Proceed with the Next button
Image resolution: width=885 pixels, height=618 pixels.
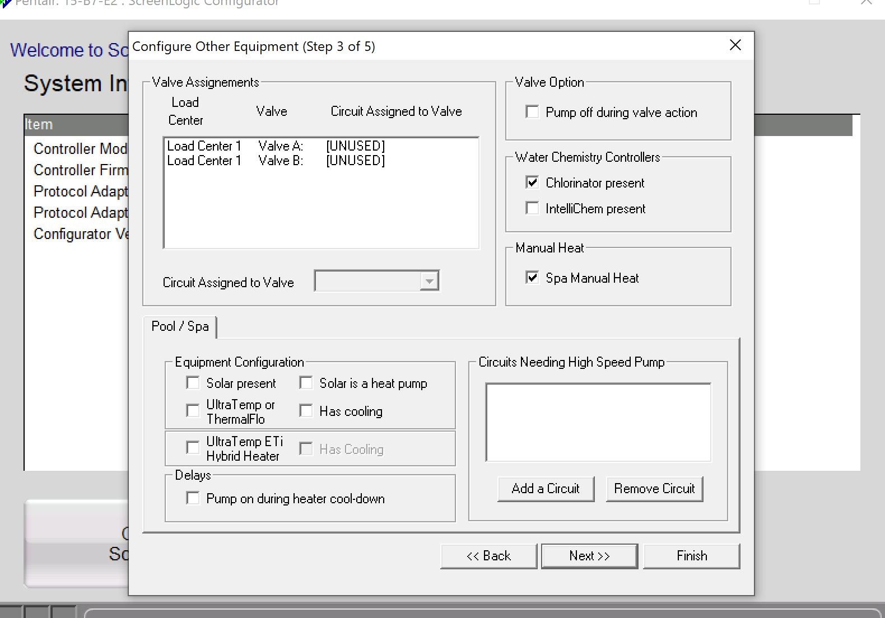click(589, 556)
